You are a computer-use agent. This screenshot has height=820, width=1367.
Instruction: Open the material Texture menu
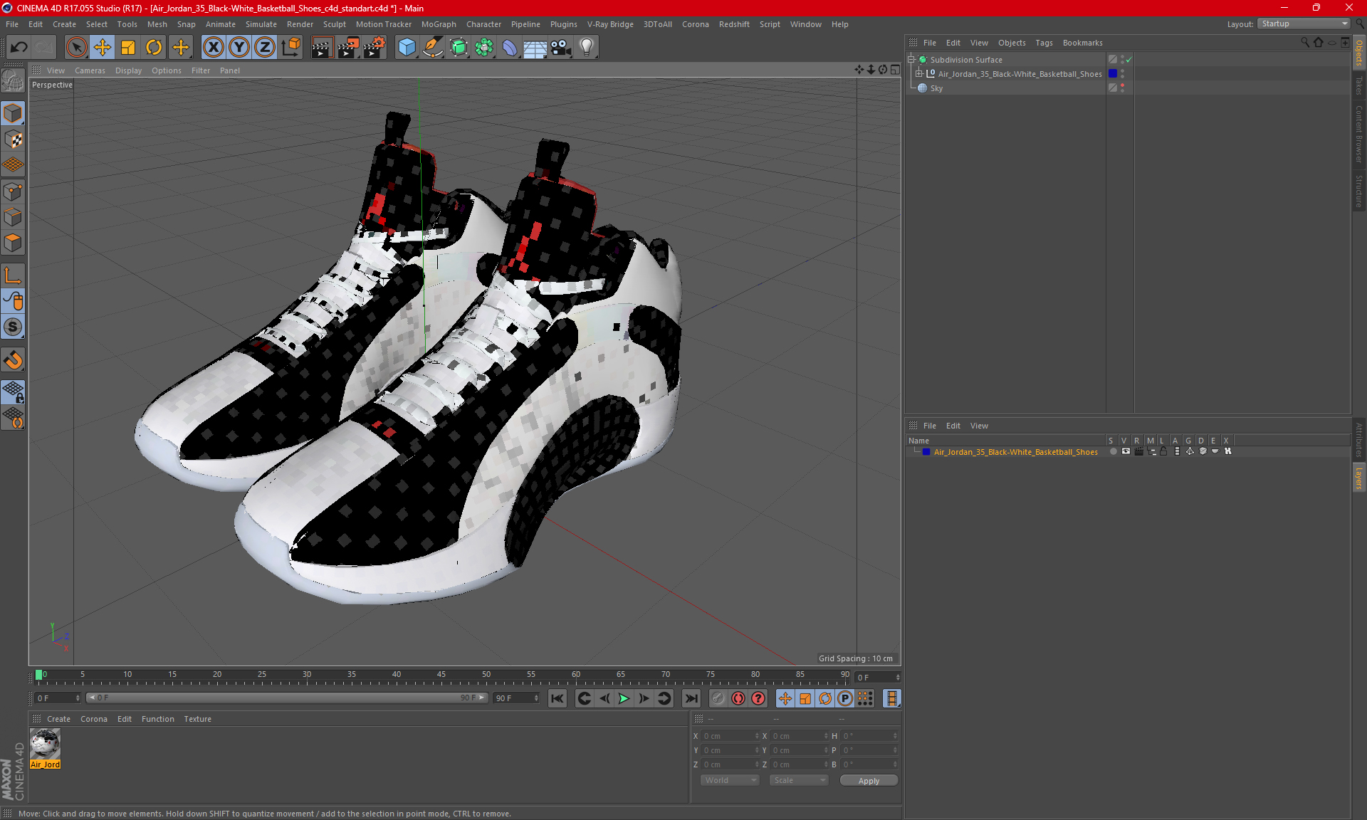pos(197,719)
